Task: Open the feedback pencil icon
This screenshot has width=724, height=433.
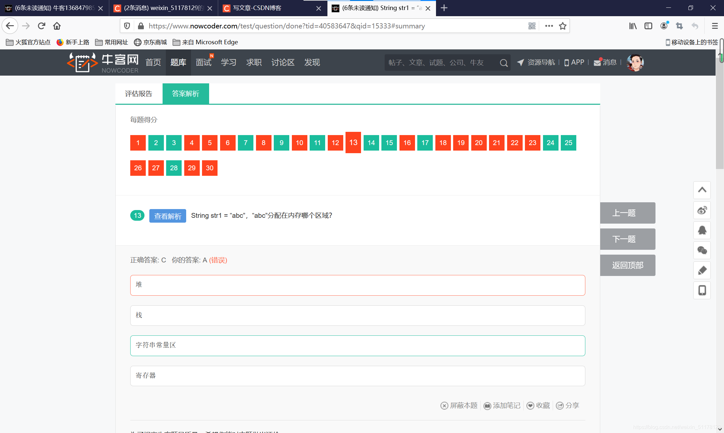Action: (702, 270)
